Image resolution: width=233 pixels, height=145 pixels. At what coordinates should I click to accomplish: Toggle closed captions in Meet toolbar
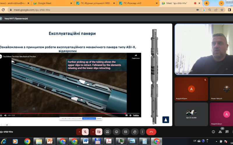click(x=126, y=132)
